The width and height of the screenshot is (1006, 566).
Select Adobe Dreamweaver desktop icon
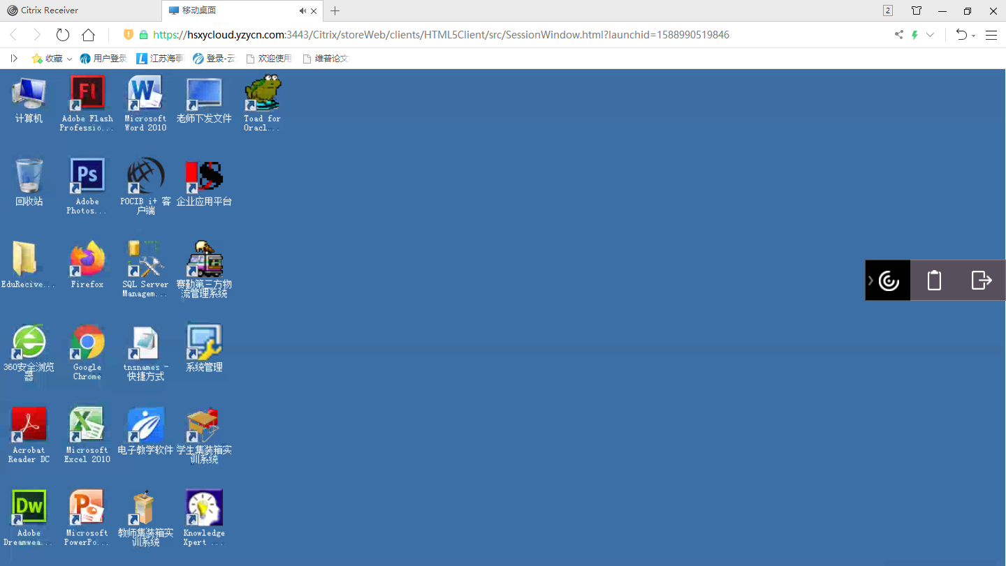29,507
